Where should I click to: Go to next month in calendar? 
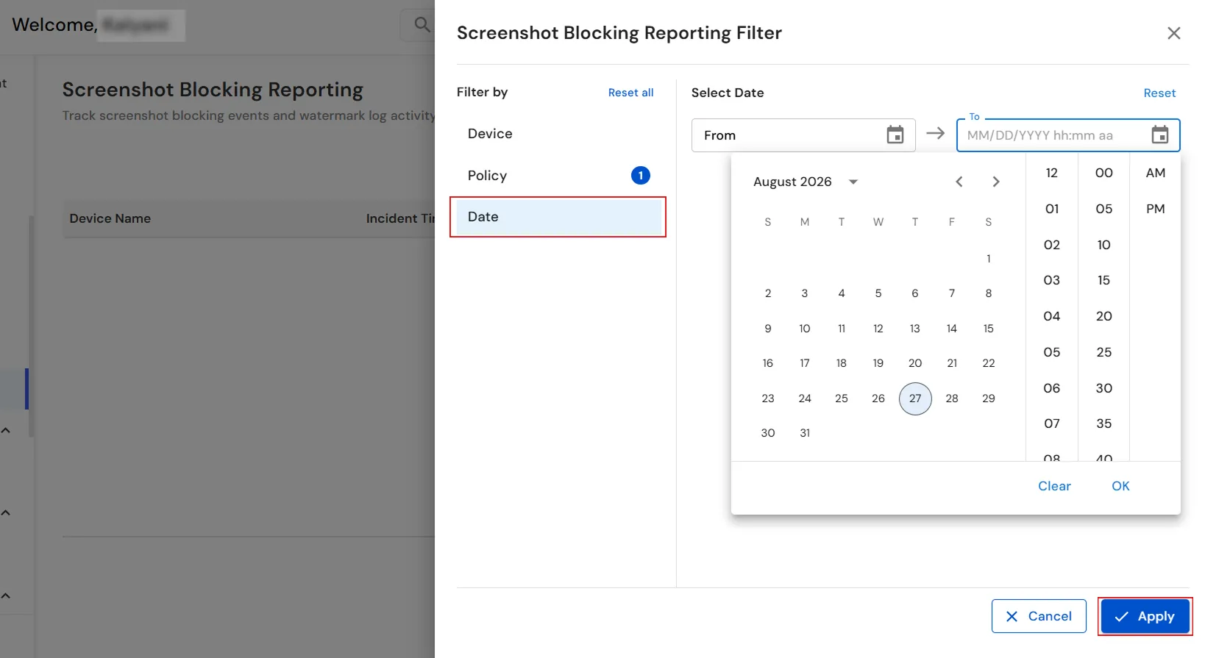coord(995,182)
